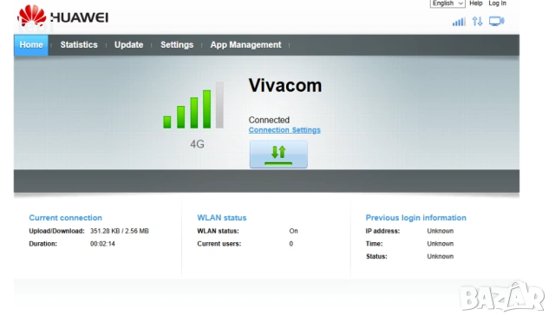Viewport: 555px width, 322px height.
Task: Click the WLAN status heading
Action: (222, 218)
